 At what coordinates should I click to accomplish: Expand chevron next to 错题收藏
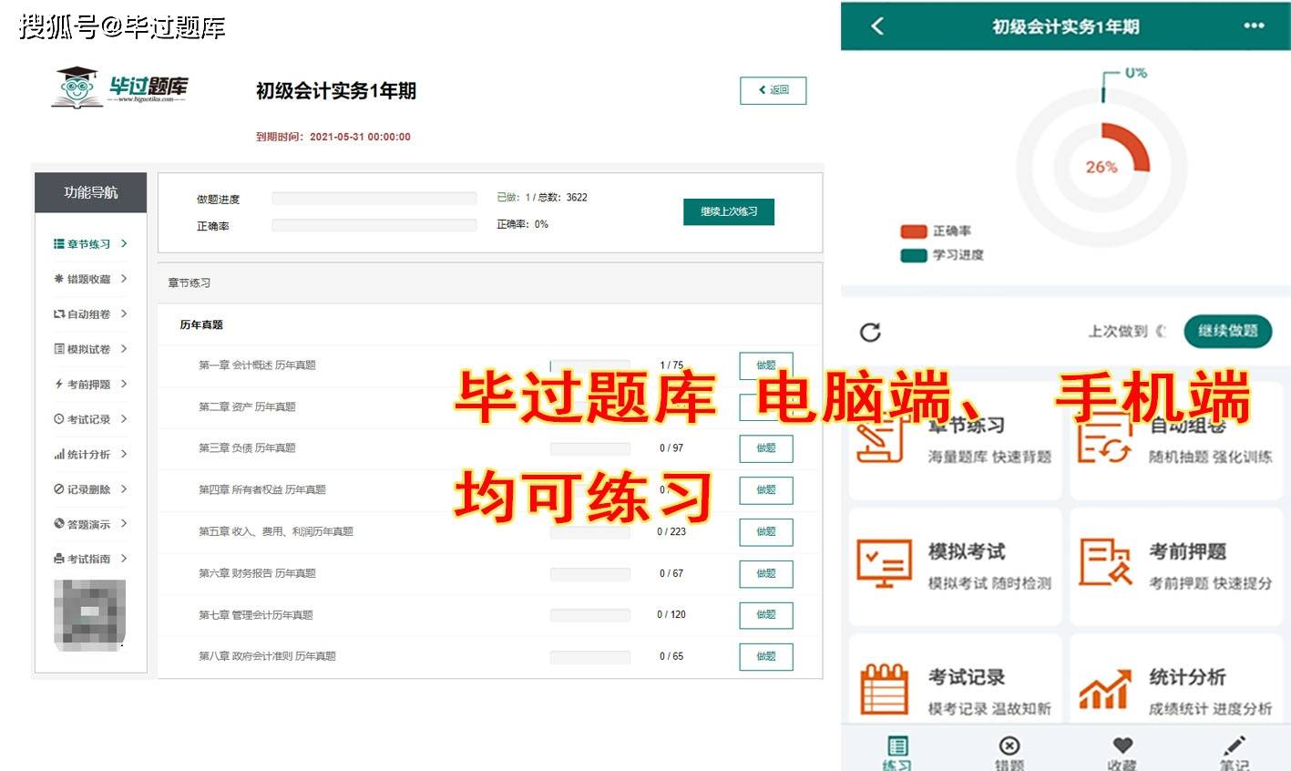(x=124, y=279)
